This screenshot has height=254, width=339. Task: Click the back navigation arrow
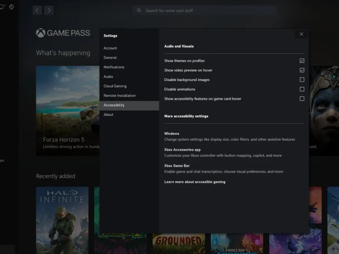(x=37, y=10)
